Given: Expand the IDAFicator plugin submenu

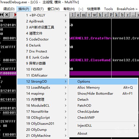Looking at the screenshot, I should coord(43,75).
